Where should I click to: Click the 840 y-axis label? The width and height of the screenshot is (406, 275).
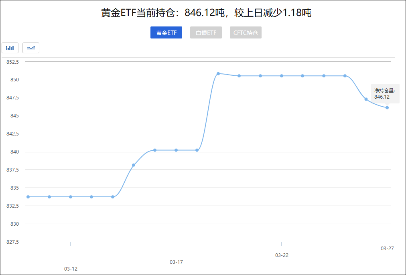click(15, 152)
